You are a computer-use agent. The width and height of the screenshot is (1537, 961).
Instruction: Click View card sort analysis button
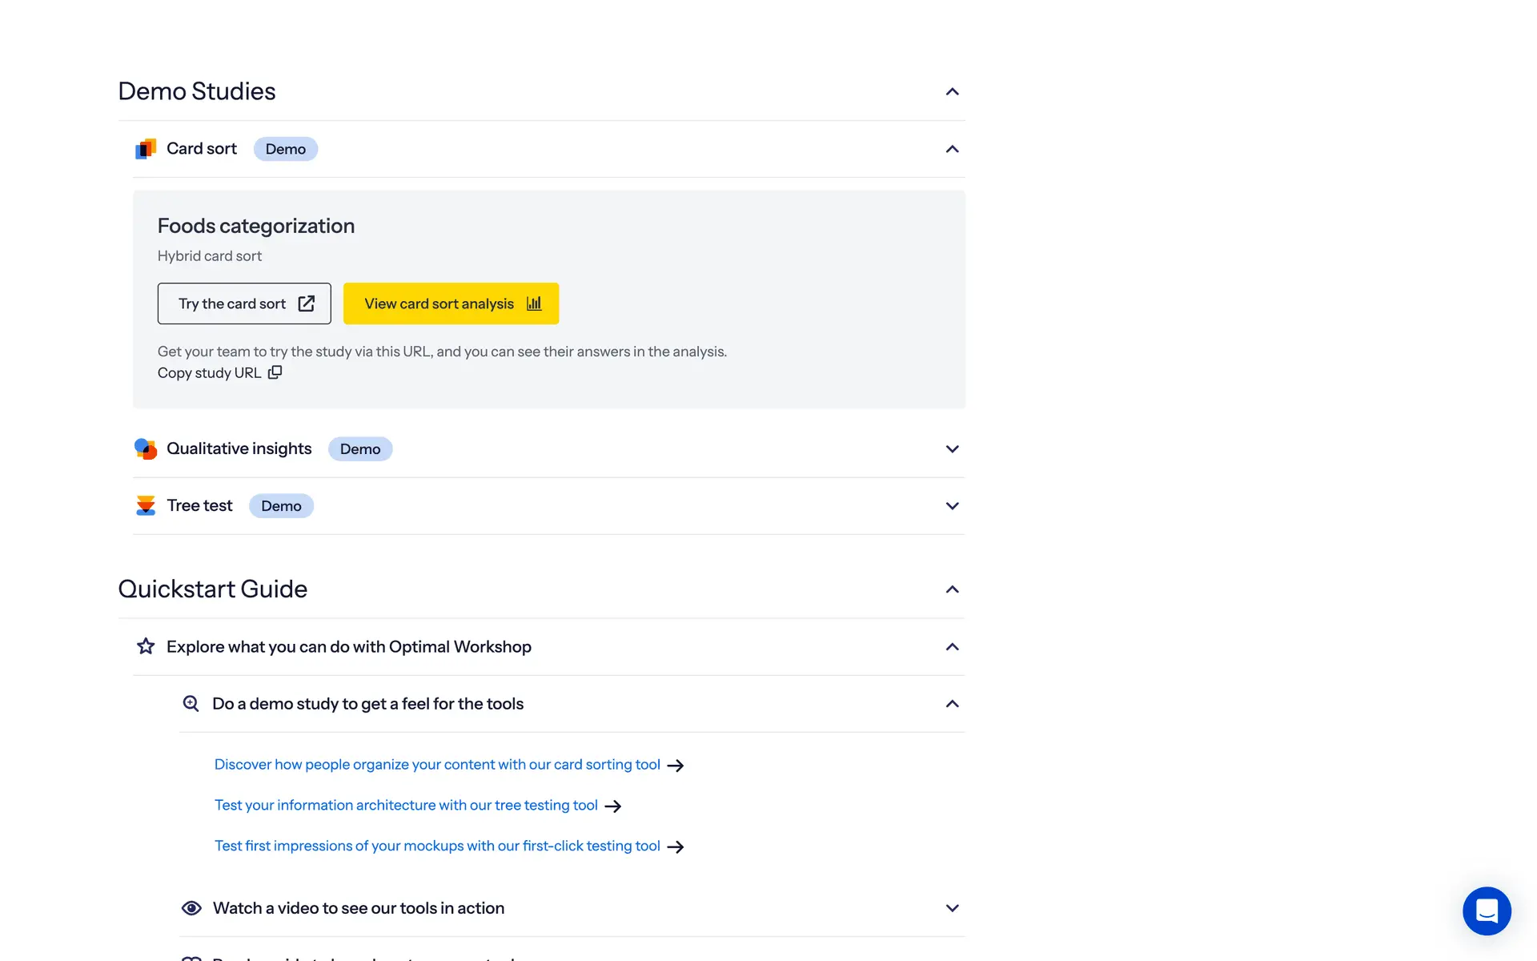[x=451, y=304]
